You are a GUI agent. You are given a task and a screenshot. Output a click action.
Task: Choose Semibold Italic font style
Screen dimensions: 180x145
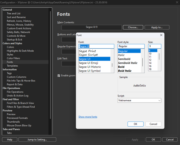128,63
